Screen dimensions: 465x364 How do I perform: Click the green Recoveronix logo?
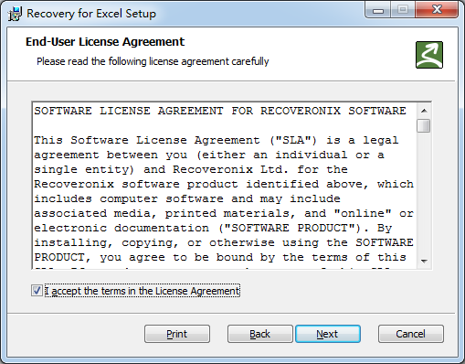429,55
